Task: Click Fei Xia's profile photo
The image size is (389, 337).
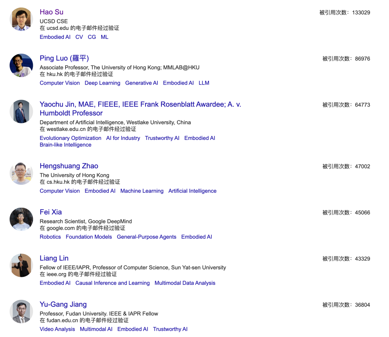Action: (x=21, y=219)
